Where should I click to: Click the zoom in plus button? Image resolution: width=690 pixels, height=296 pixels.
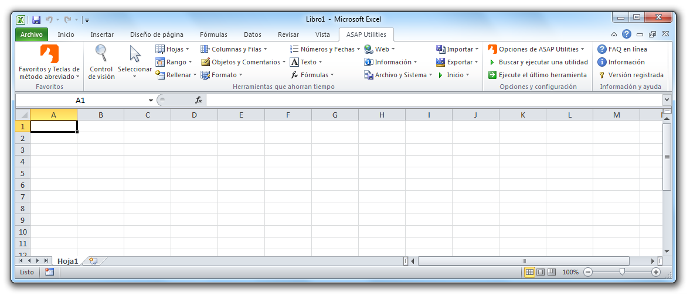656,272
